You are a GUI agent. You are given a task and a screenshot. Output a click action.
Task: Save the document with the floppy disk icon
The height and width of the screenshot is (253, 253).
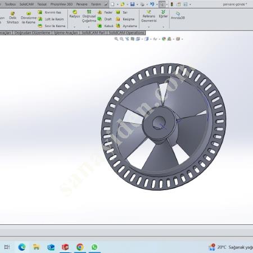(133, 4)
